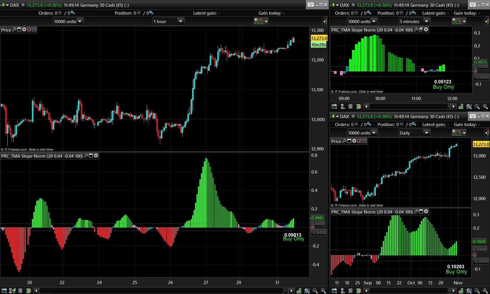Open cursor mode tool in Daily chart footer
This screenshot has height=294, width=490.
click(x=343, y=290)
